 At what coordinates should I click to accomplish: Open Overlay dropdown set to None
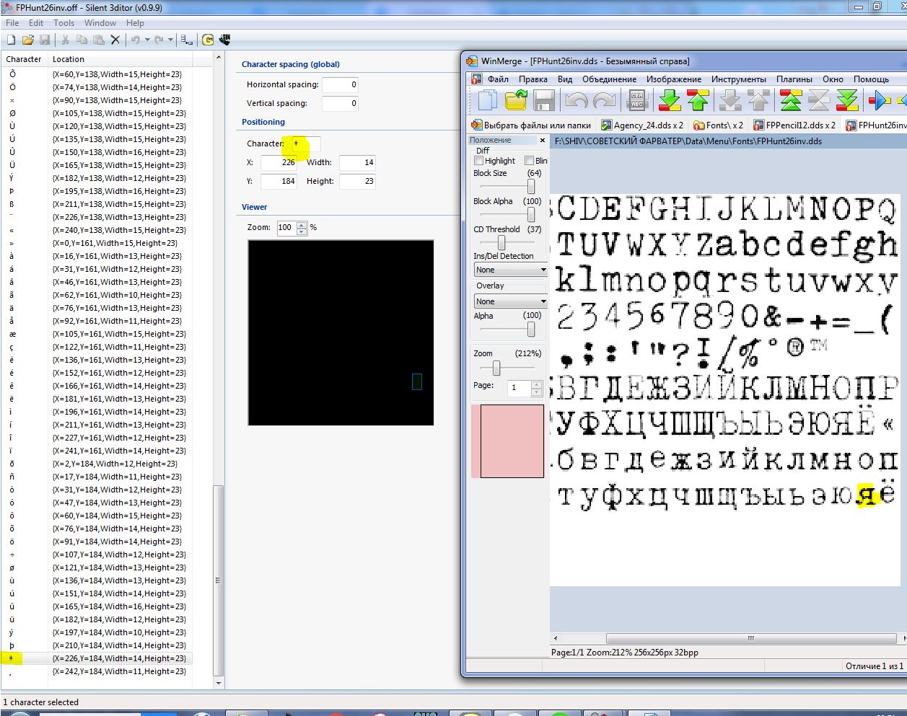(x=510, y=301)
